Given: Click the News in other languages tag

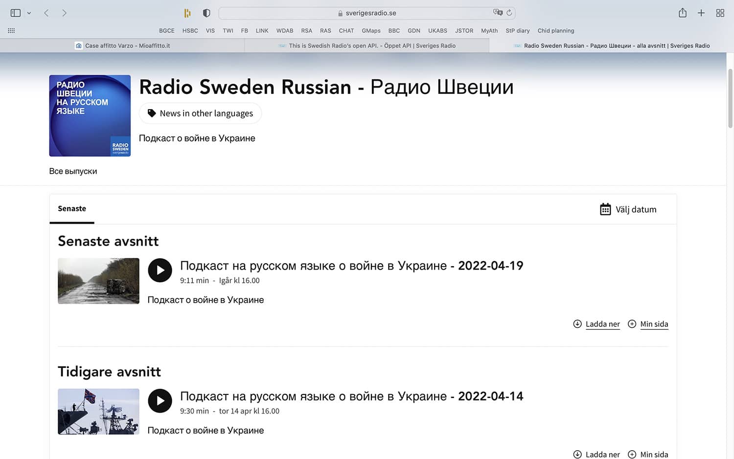Looking at the screenshot, I should tap(201, 114).
